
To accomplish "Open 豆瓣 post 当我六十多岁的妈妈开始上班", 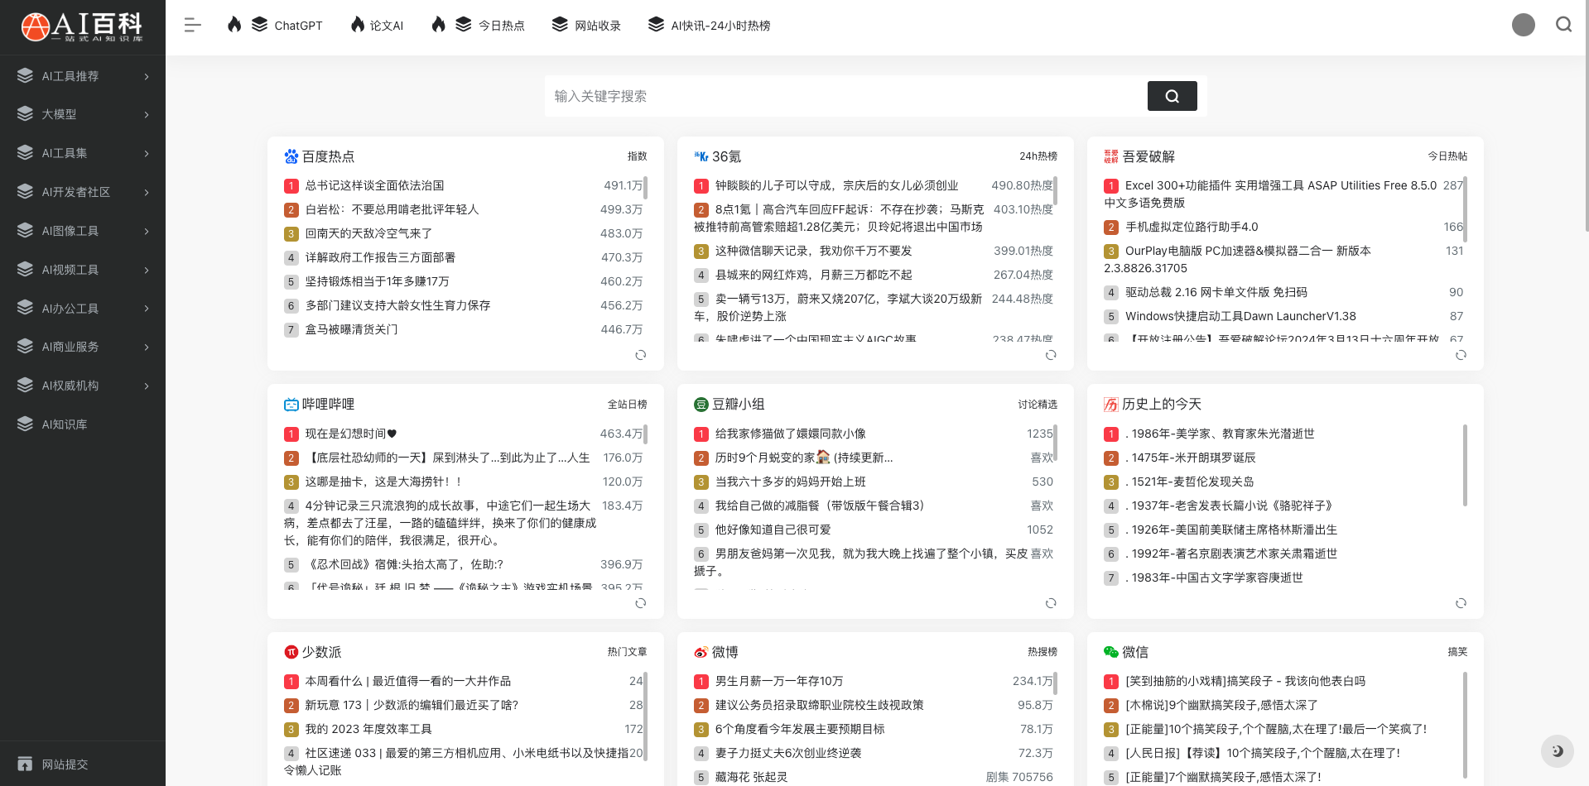I will click(790, 482).
